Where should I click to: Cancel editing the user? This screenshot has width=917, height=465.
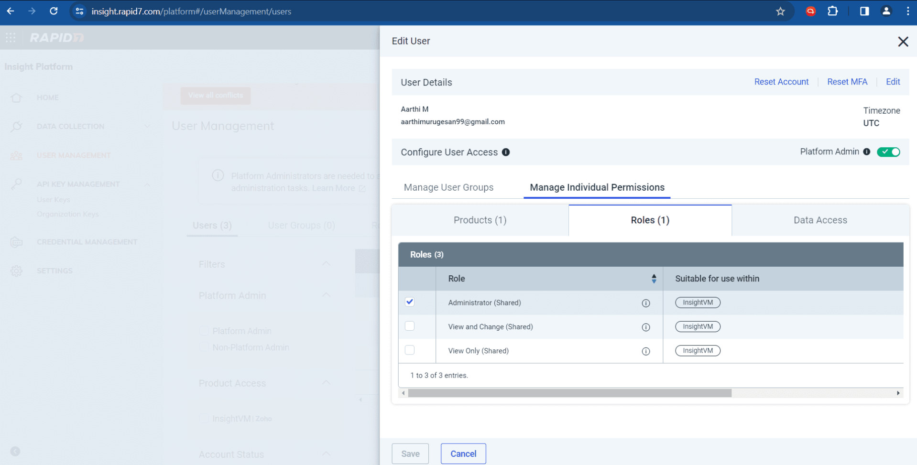click(463, 454)
